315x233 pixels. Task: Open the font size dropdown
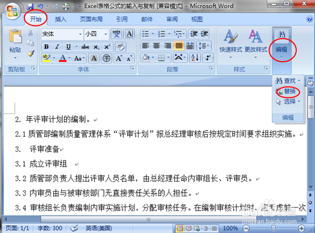(106, 34)
